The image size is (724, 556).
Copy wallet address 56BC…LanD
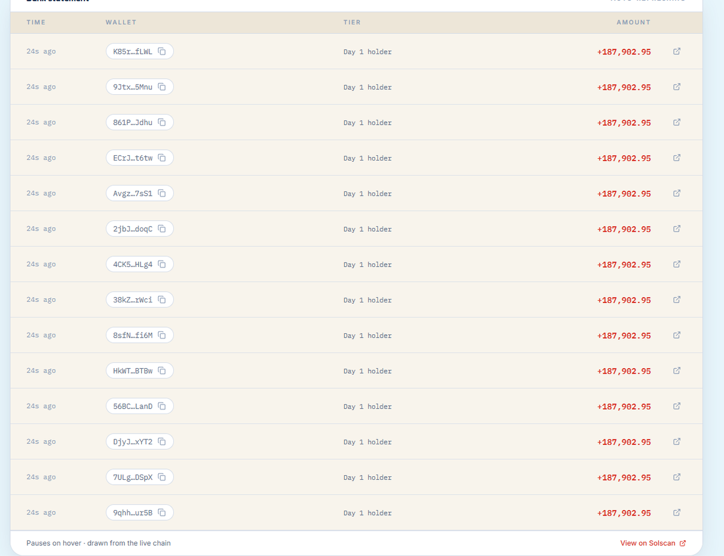(x=162, y=406)
